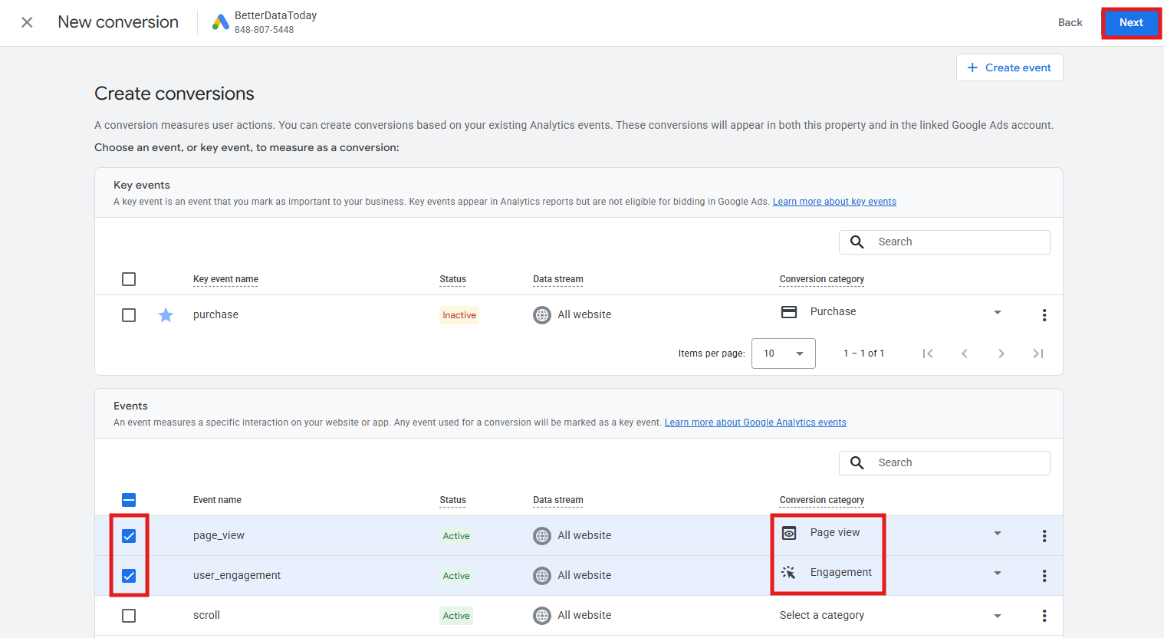Click the Engagement cursor-click icon
The image size is (1164, 638).
coord(789,573)
